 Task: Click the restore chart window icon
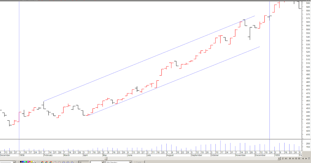(x=309, y=158)
